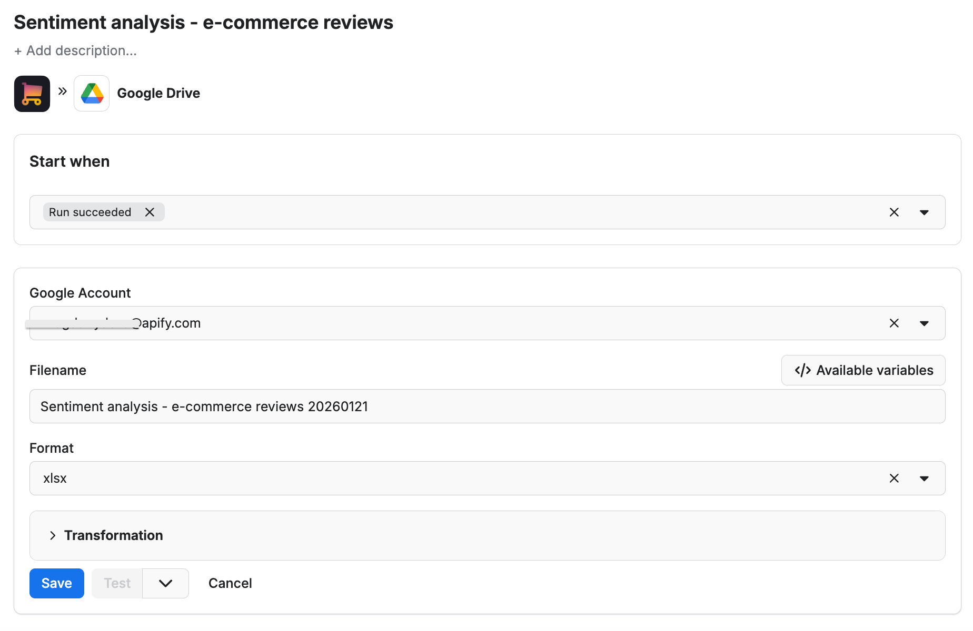
Task: Click the Google Drive icon
Action: pyautogui.click(x=91, y=93)
